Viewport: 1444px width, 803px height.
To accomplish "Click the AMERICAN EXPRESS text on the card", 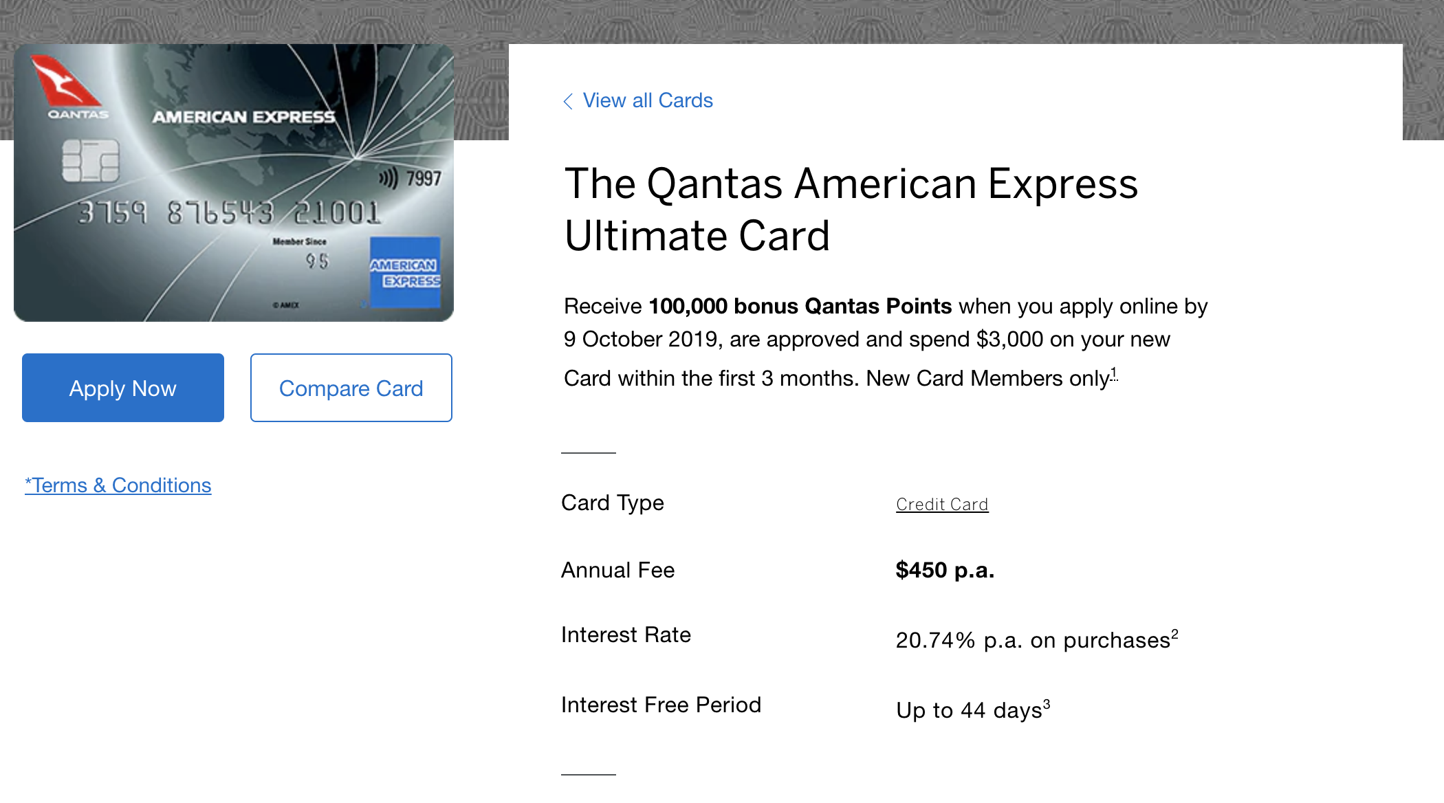I will [x=244, y=117].
